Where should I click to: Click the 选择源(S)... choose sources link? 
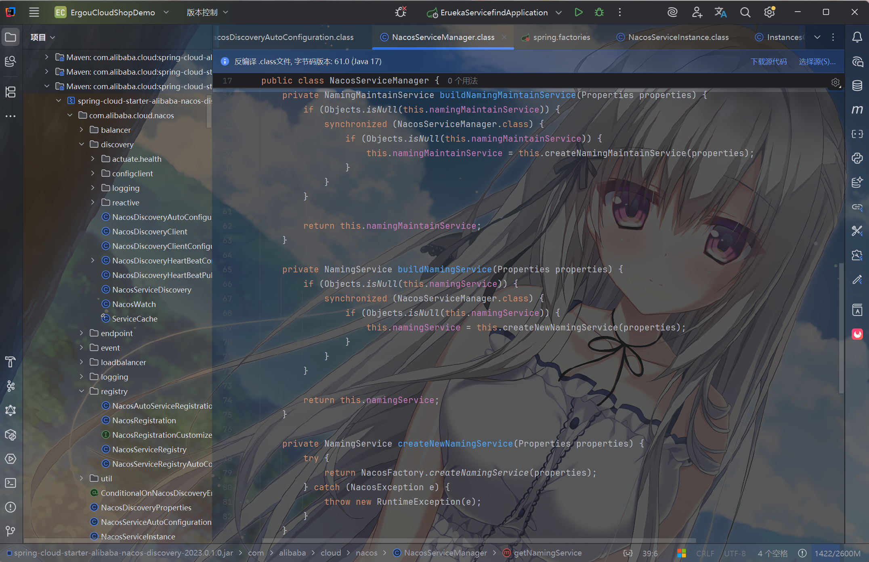click(817, 61)
